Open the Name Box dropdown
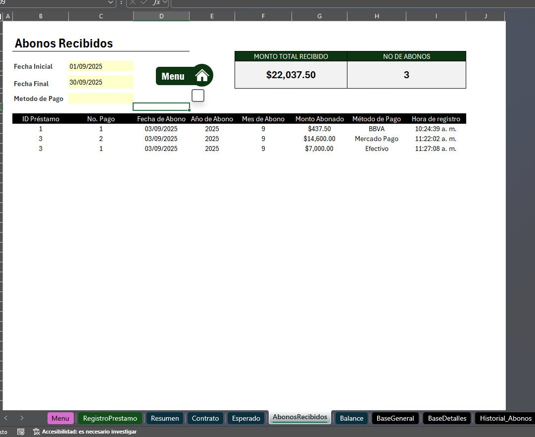Image resolution: width=535 pixels, height=437 pixels. click(110, 3)
